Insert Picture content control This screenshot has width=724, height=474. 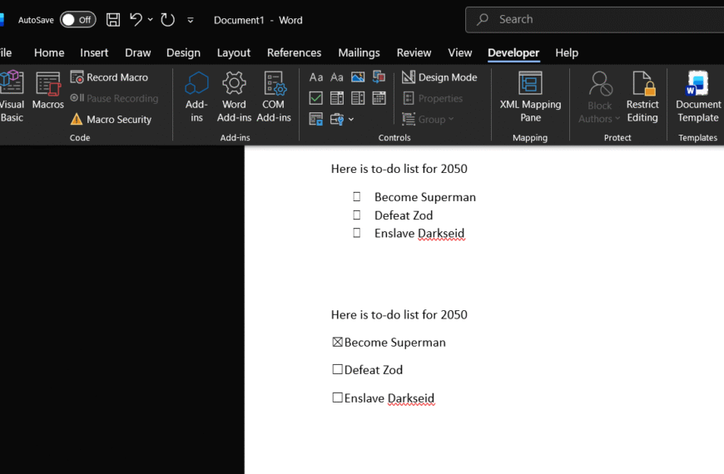[358, 77]
